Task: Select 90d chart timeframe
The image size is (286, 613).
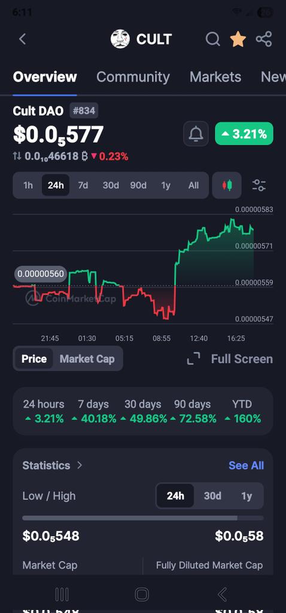Action: tap(138, 186)
